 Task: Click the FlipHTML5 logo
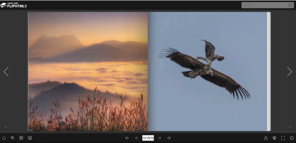pyautogui.click(x=13, y=5)
